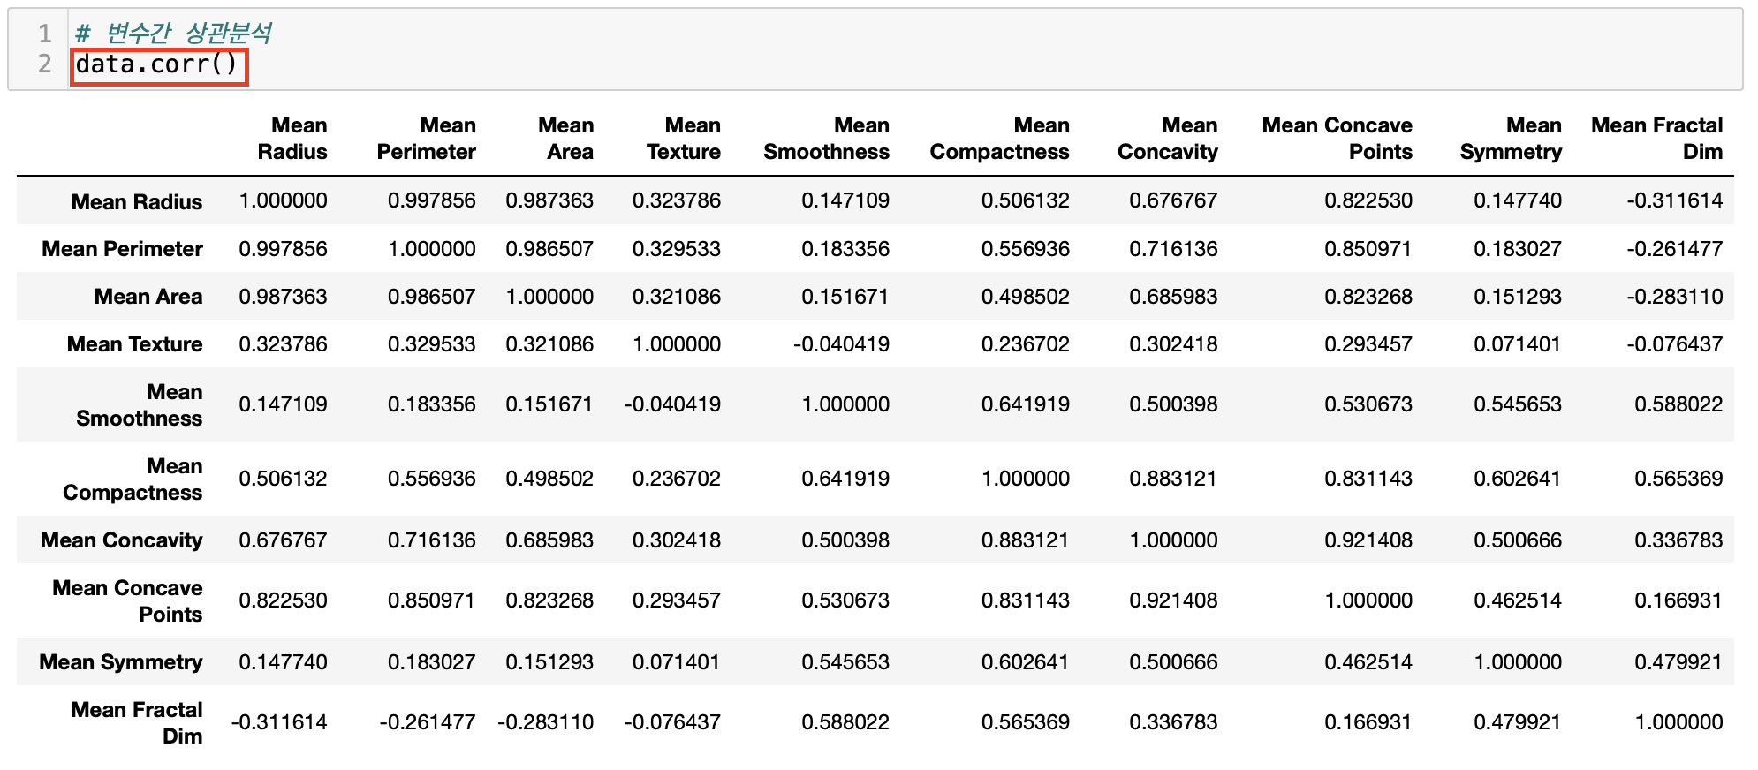Select the Mean Symmetry row label
The height and width of the screenshot is (770, 1758).
[x=121, y=662]
